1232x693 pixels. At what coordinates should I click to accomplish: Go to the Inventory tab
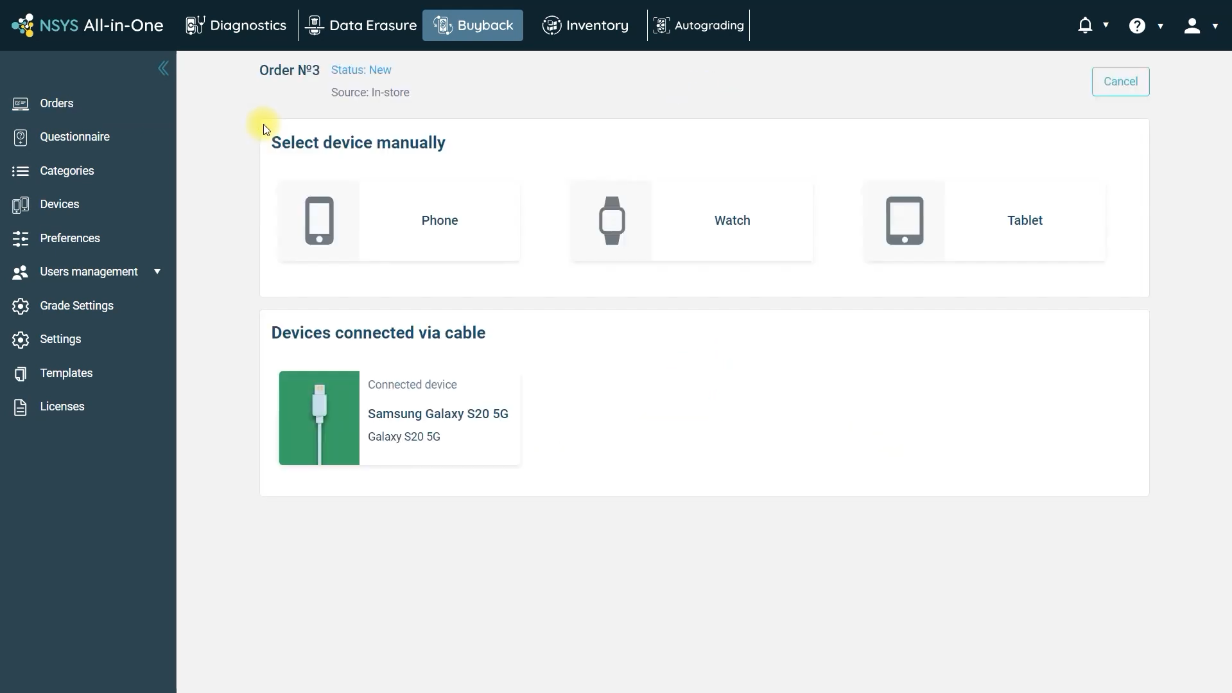(x=585, y=25)
